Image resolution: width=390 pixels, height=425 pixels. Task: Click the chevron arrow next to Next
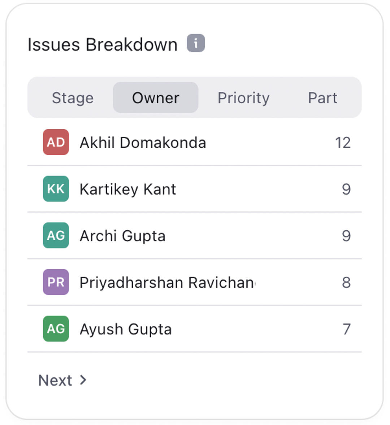83,380
